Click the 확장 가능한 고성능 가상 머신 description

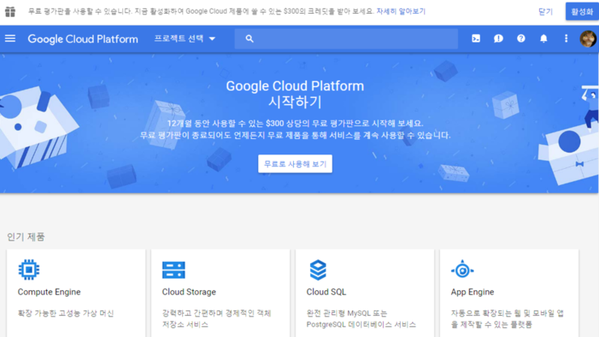(66, 314)
